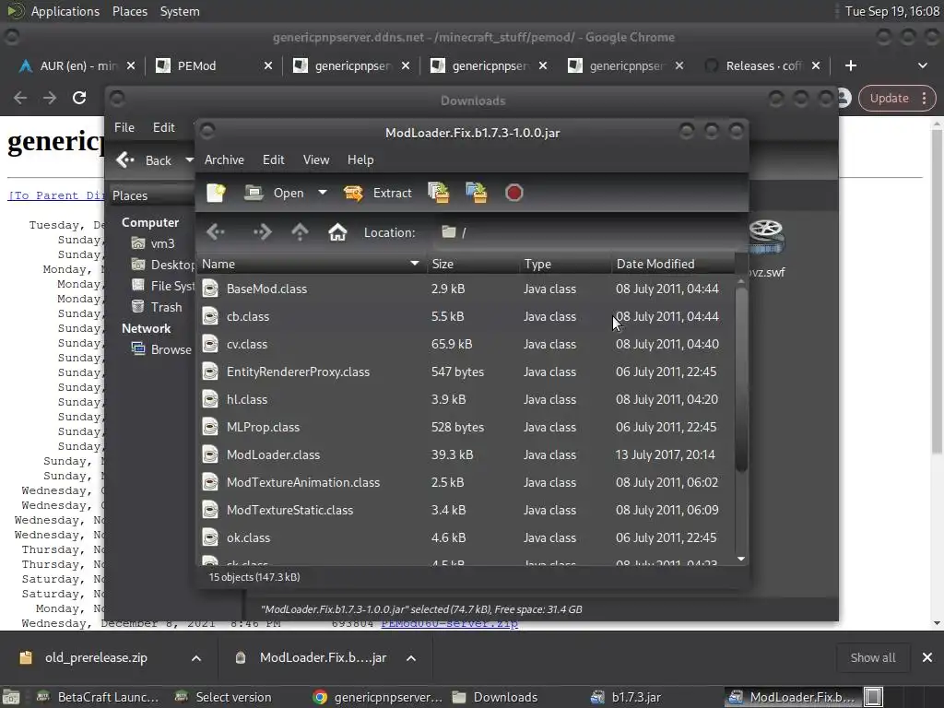Sort files by Type column
Viewport: 944px width, 708px height.
tap(565, 264)
